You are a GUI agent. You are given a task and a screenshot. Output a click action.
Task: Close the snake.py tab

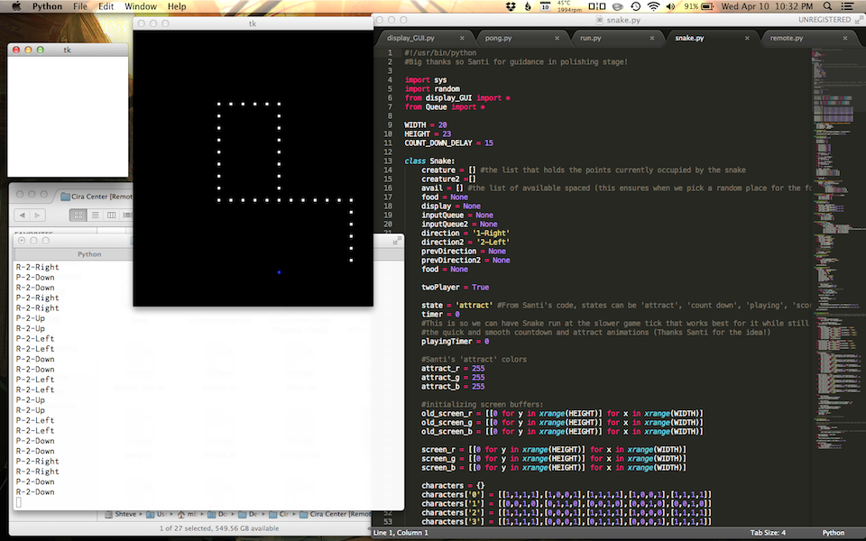click(747, 38)
